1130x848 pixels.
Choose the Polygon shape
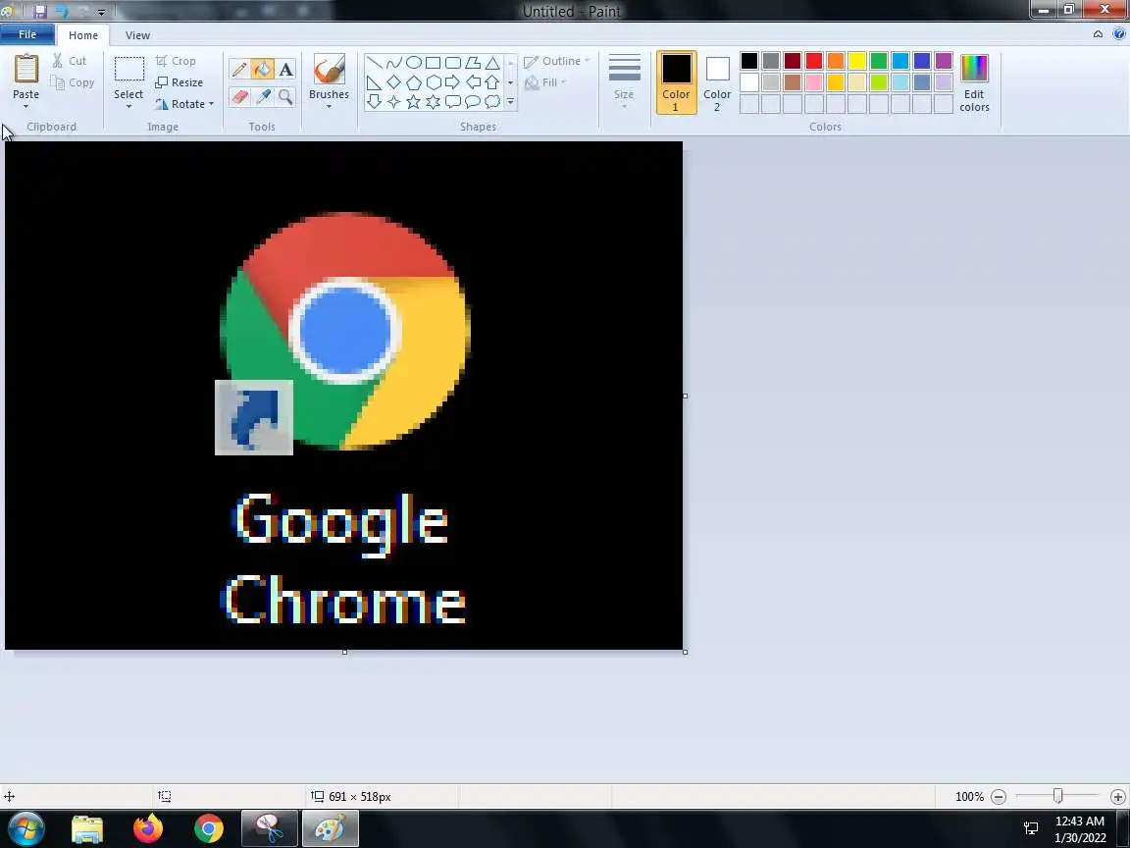(473, 63)
